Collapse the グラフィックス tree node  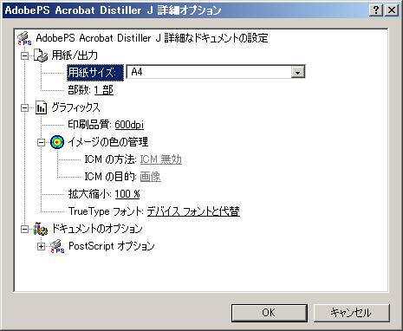pos(25,108)
